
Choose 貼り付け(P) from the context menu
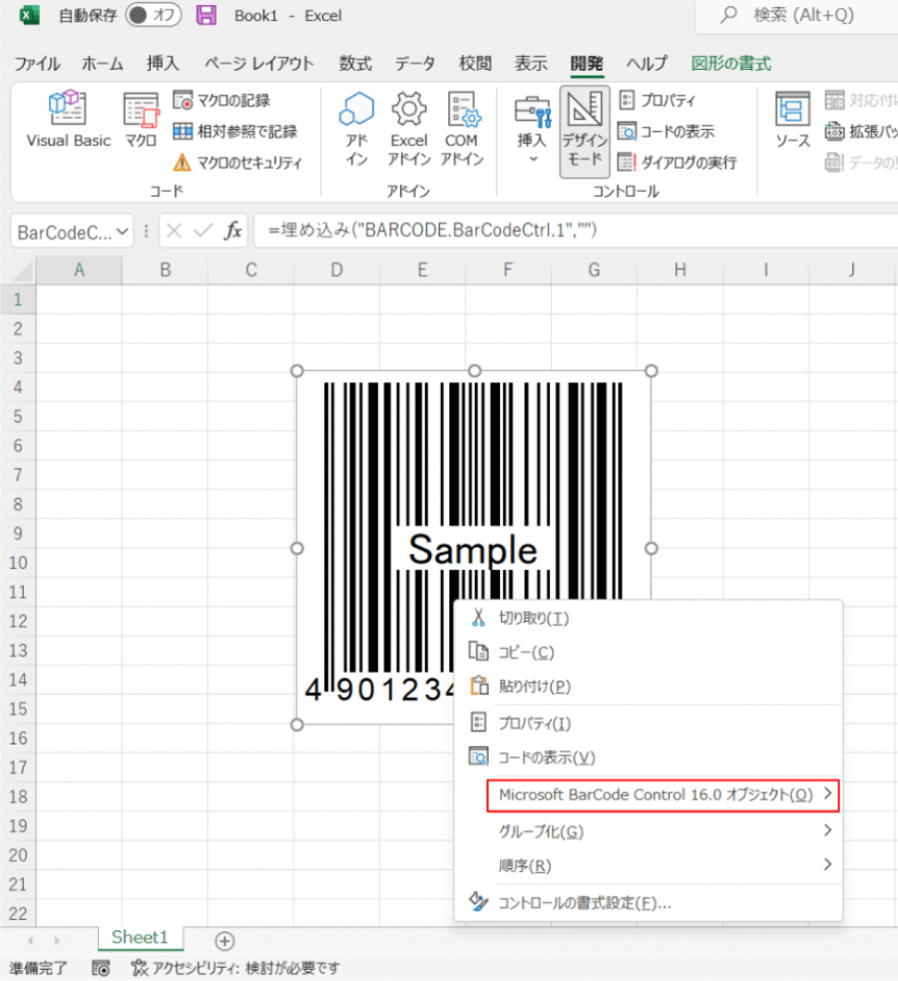coord(649,687)
